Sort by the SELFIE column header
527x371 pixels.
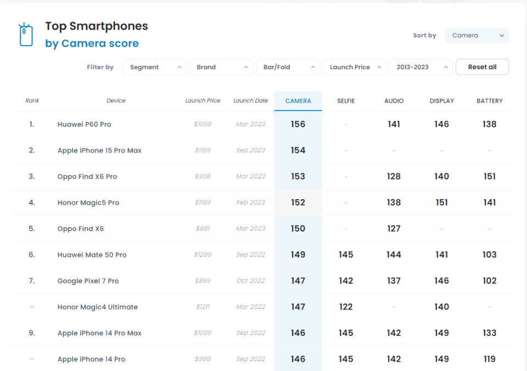(x=346, y=101)
